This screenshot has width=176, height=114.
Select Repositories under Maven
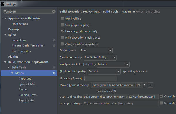pyautogui.click(x=27, y=100)
